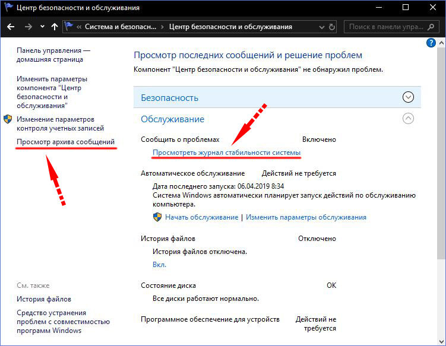Click the title bar flag icon
Viewport: 446px width, 346px height.
tap(8, 7)
